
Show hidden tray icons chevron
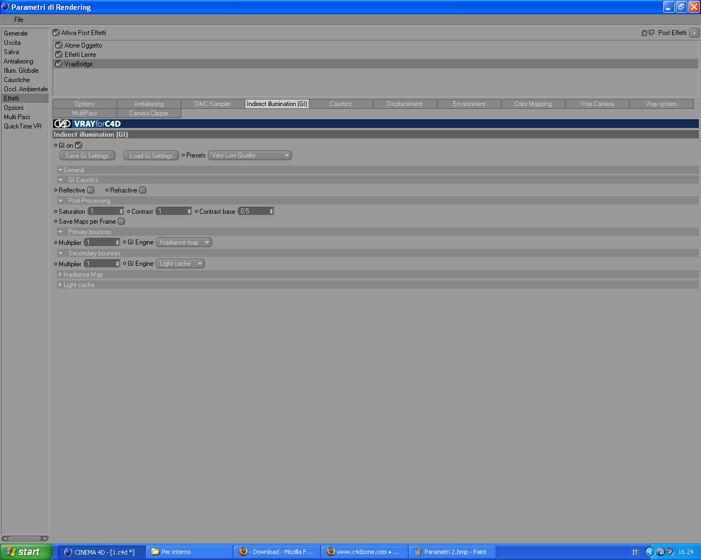(x=650, y=552)
